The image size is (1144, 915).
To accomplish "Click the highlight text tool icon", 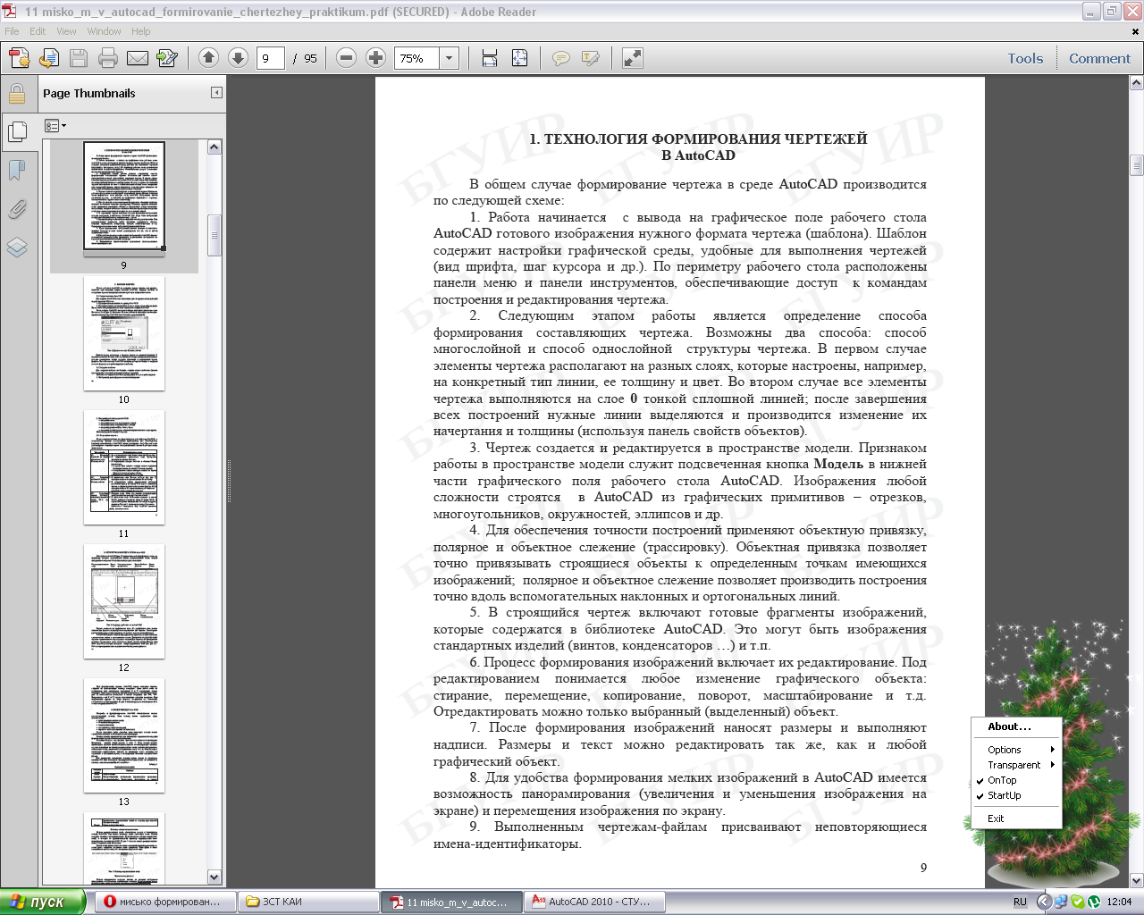I will coord(591,59).
